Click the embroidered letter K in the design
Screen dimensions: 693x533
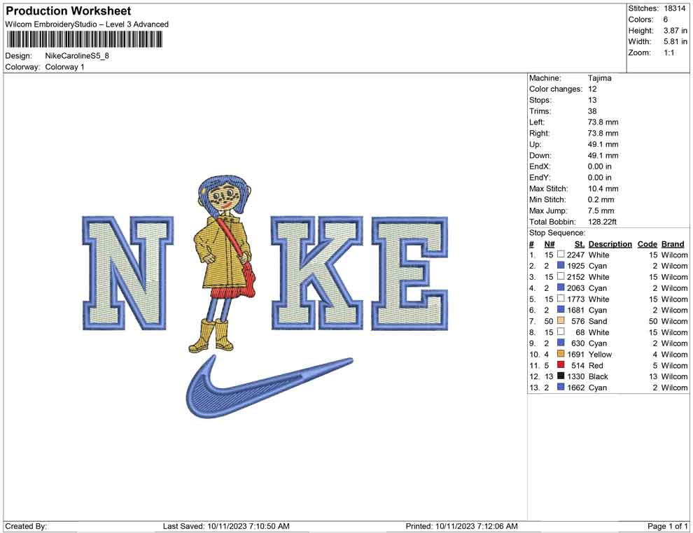[x=317, y=273]
